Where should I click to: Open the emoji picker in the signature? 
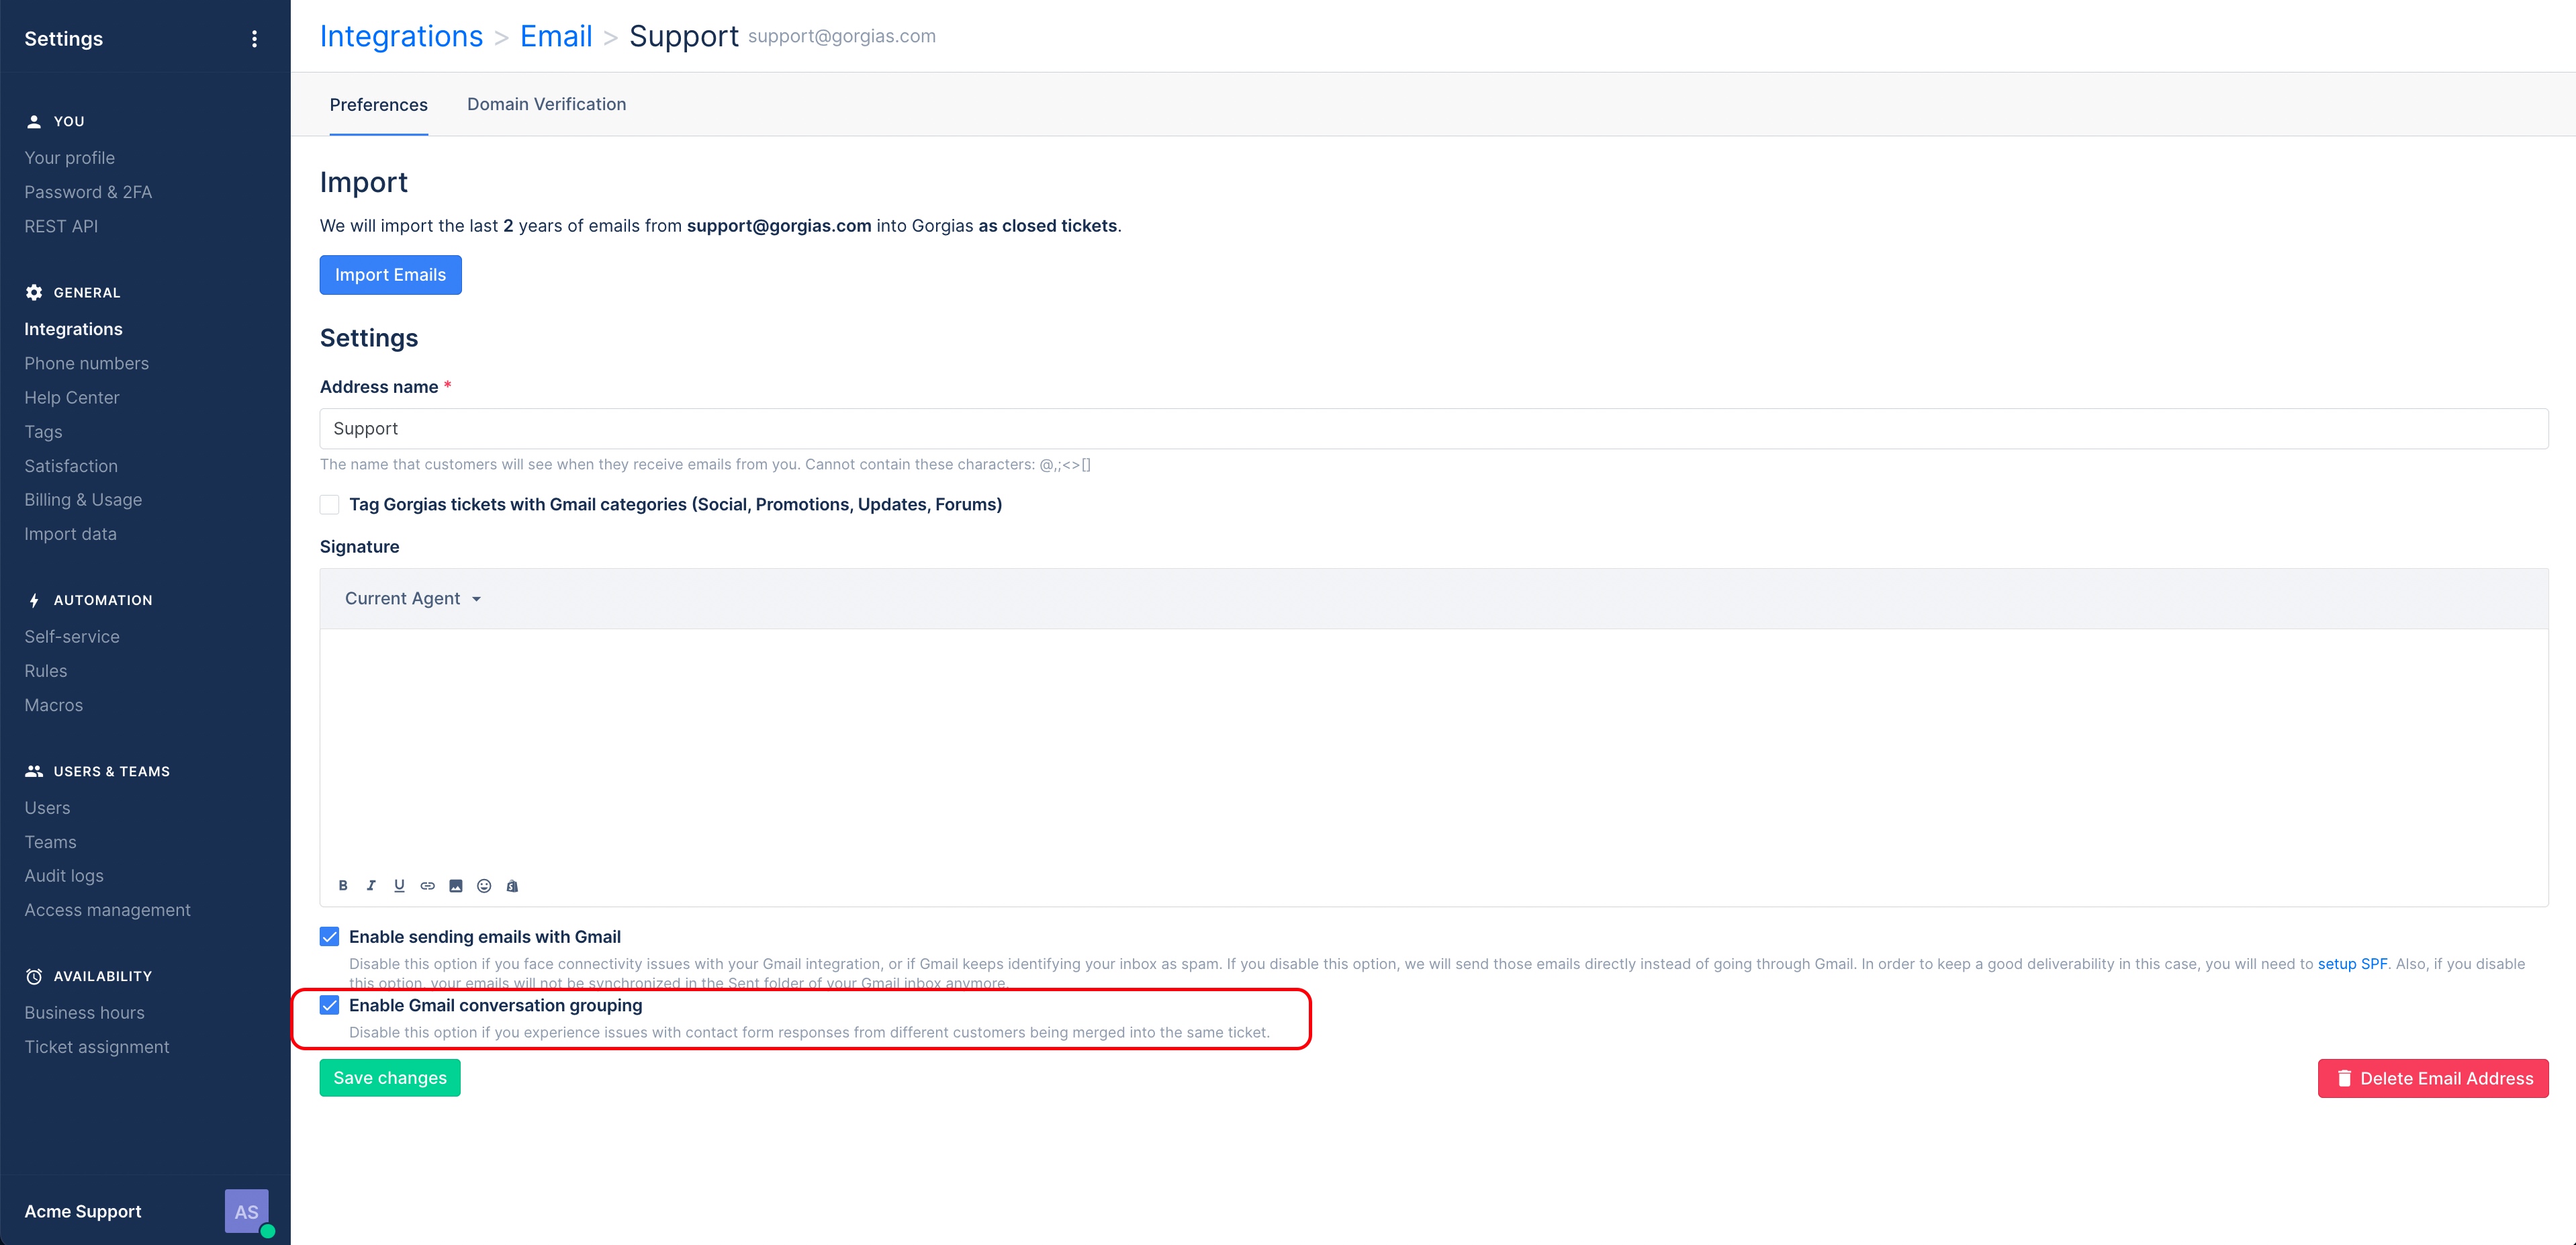click(484, 886)
